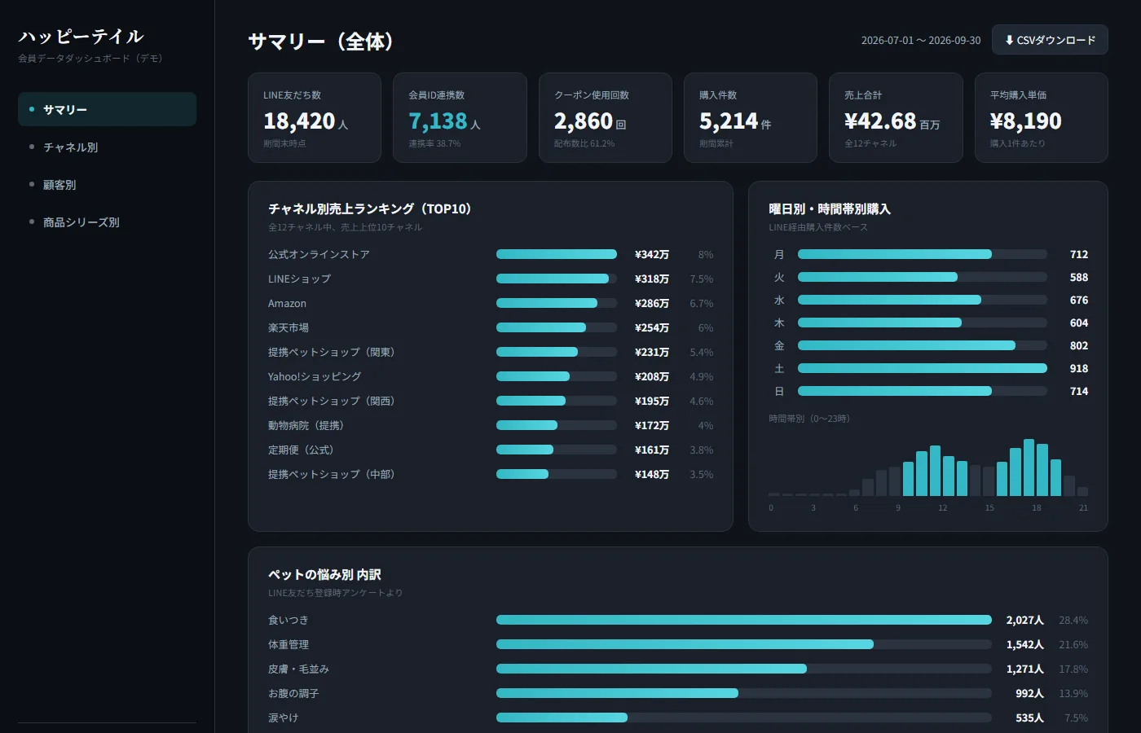Click the 木 purchase count 604

pyautogui.click(x=1079, y=323)
